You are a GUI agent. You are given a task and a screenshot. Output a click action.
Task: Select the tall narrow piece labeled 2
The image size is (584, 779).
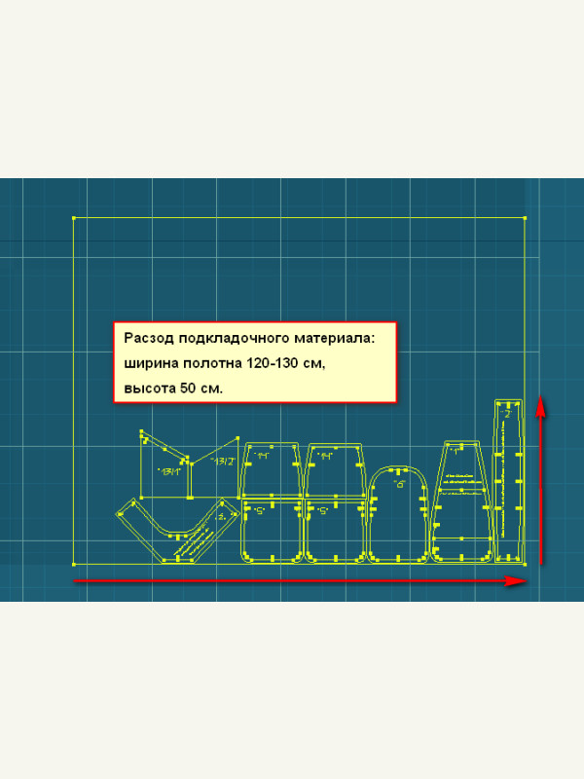point(508,481)
